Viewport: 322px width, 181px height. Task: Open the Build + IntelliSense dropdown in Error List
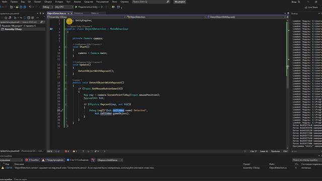[x=110, y=160]
